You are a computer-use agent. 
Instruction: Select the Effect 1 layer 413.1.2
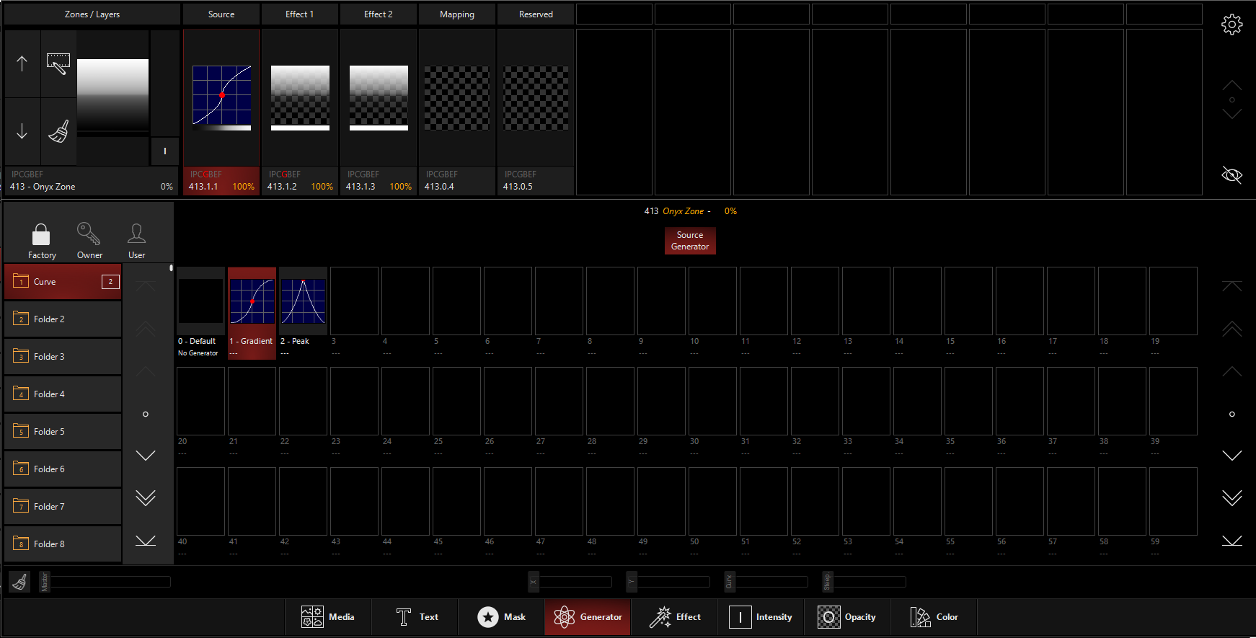pyautogui.click(x=300, y=112)
